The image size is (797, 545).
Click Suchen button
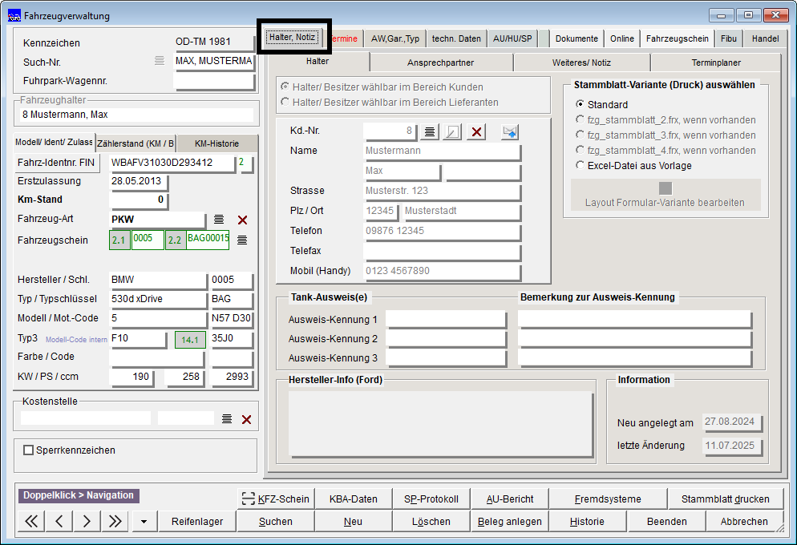pyautogui.click(x=276, y=521)
